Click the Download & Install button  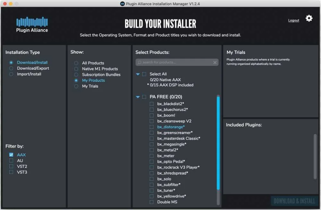[x=294, y=201]
